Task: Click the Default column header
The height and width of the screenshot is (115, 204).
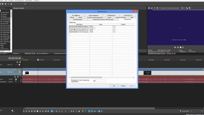Action: click(123, 24)
